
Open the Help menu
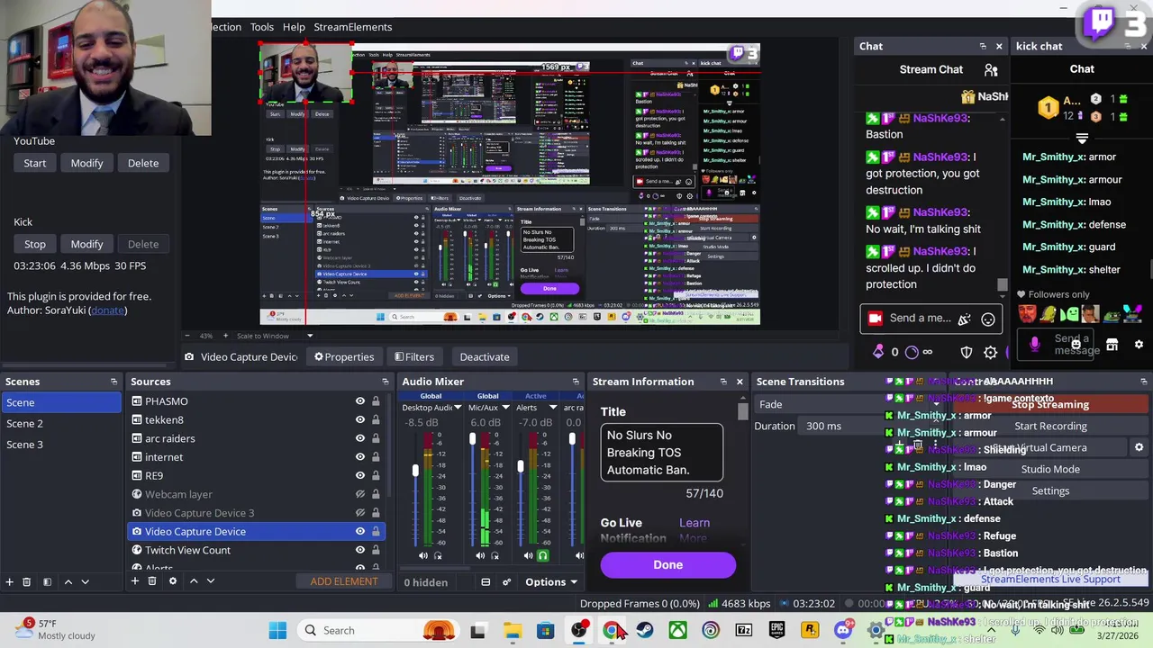pyautogui.click(x=294, y=27)
